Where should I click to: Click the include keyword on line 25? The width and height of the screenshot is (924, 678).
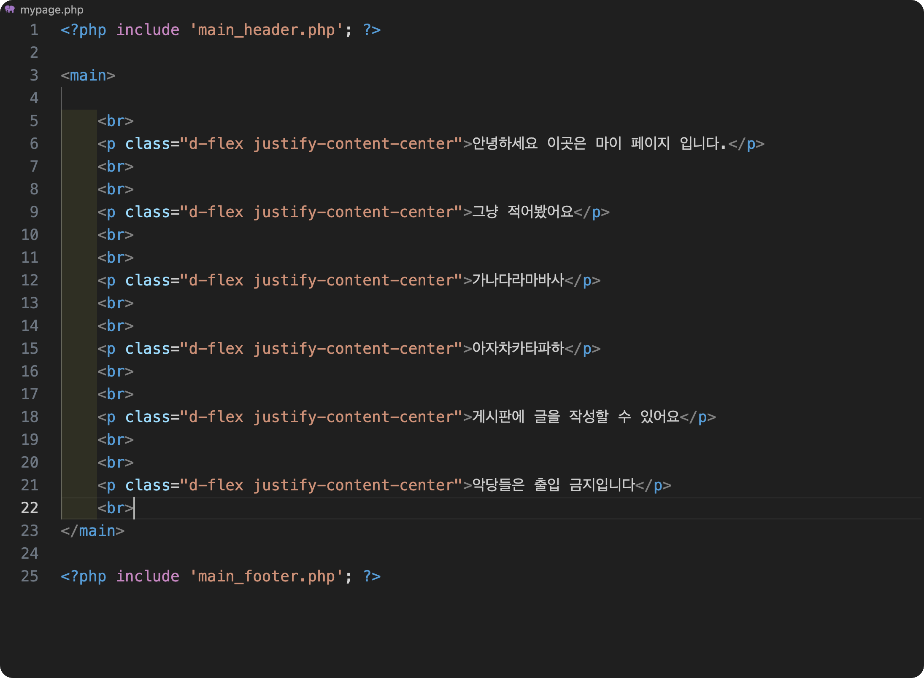point(148,576)
